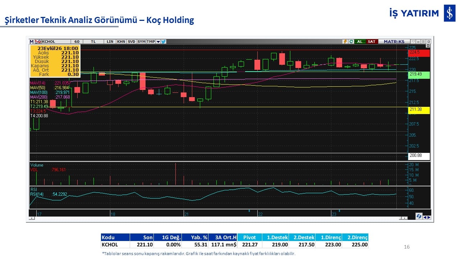The height and width of the screenshot is (259, 460).
Task: Click the lightning bolt quick-order icon
Action: (x=345, y=41)
